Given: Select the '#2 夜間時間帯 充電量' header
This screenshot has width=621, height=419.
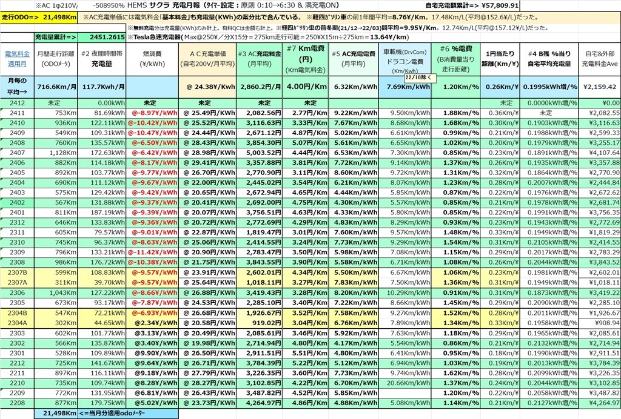Looking at the screenshot, I should pos(102,59).
